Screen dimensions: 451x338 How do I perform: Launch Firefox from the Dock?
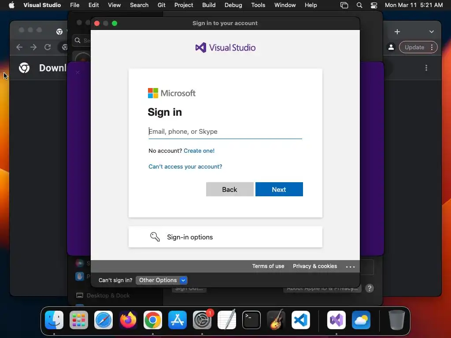[x=128, y=320]
